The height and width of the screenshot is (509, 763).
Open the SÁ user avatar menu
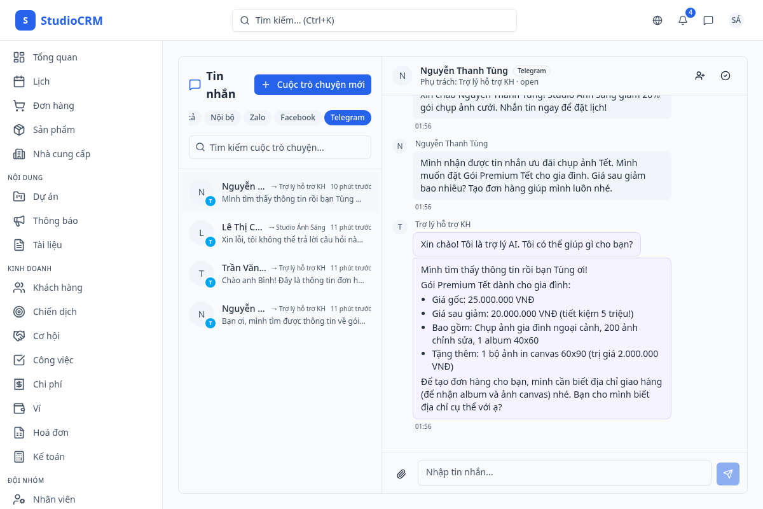(x=736, y=20)
